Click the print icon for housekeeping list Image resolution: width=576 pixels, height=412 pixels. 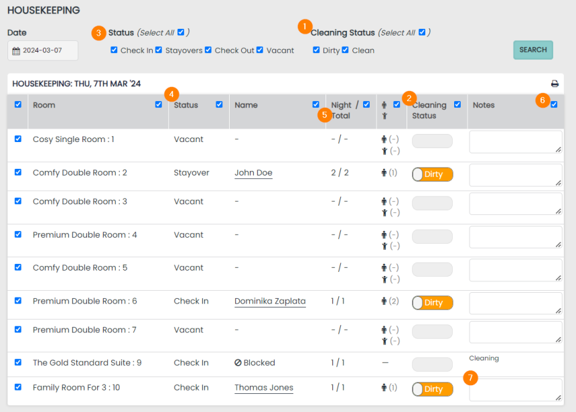click(555, 84)
